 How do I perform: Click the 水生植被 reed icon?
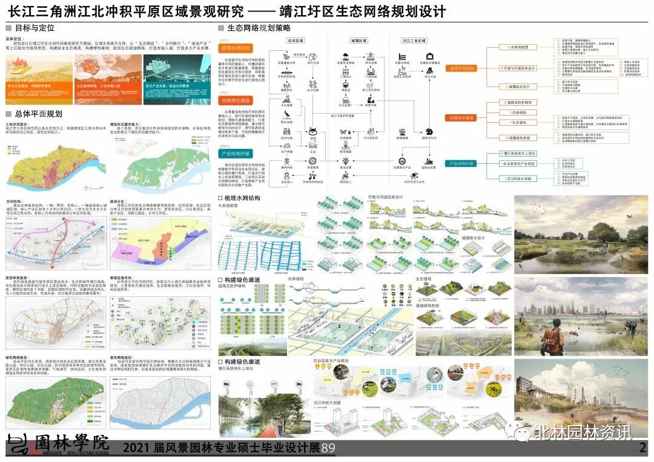point(286,99)
